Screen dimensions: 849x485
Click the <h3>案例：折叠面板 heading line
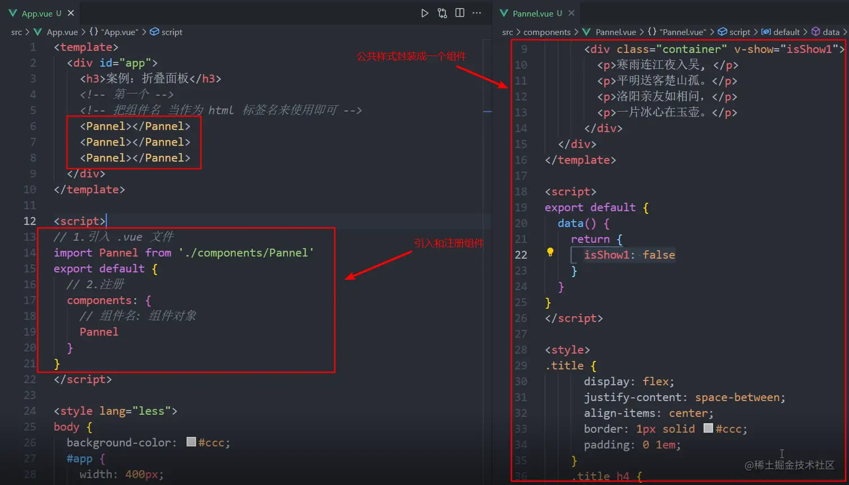point(150,79)
